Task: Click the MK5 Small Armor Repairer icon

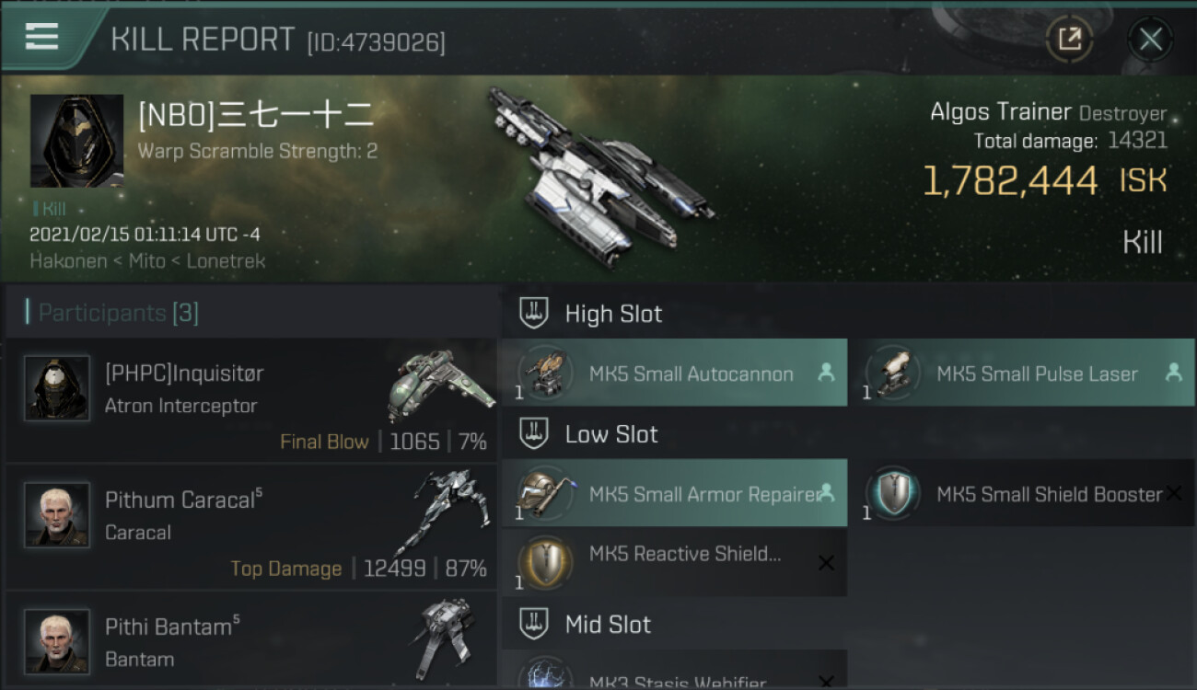Action: [544, 494]
